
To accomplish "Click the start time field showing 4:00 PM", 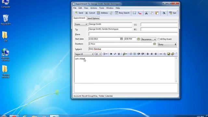I will click(x=130, y=39).
